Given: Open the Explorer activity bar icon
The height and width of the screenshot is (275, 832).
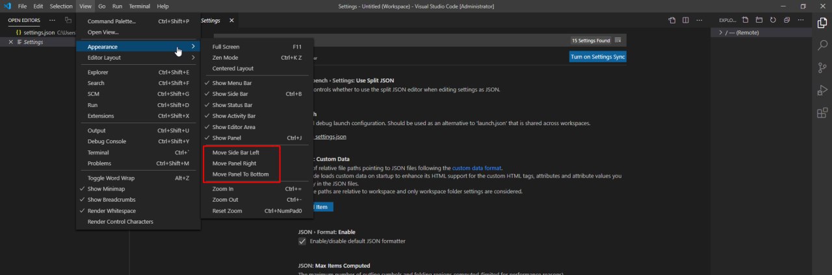Looking at the screenshot, I should (x=822, y=23).
